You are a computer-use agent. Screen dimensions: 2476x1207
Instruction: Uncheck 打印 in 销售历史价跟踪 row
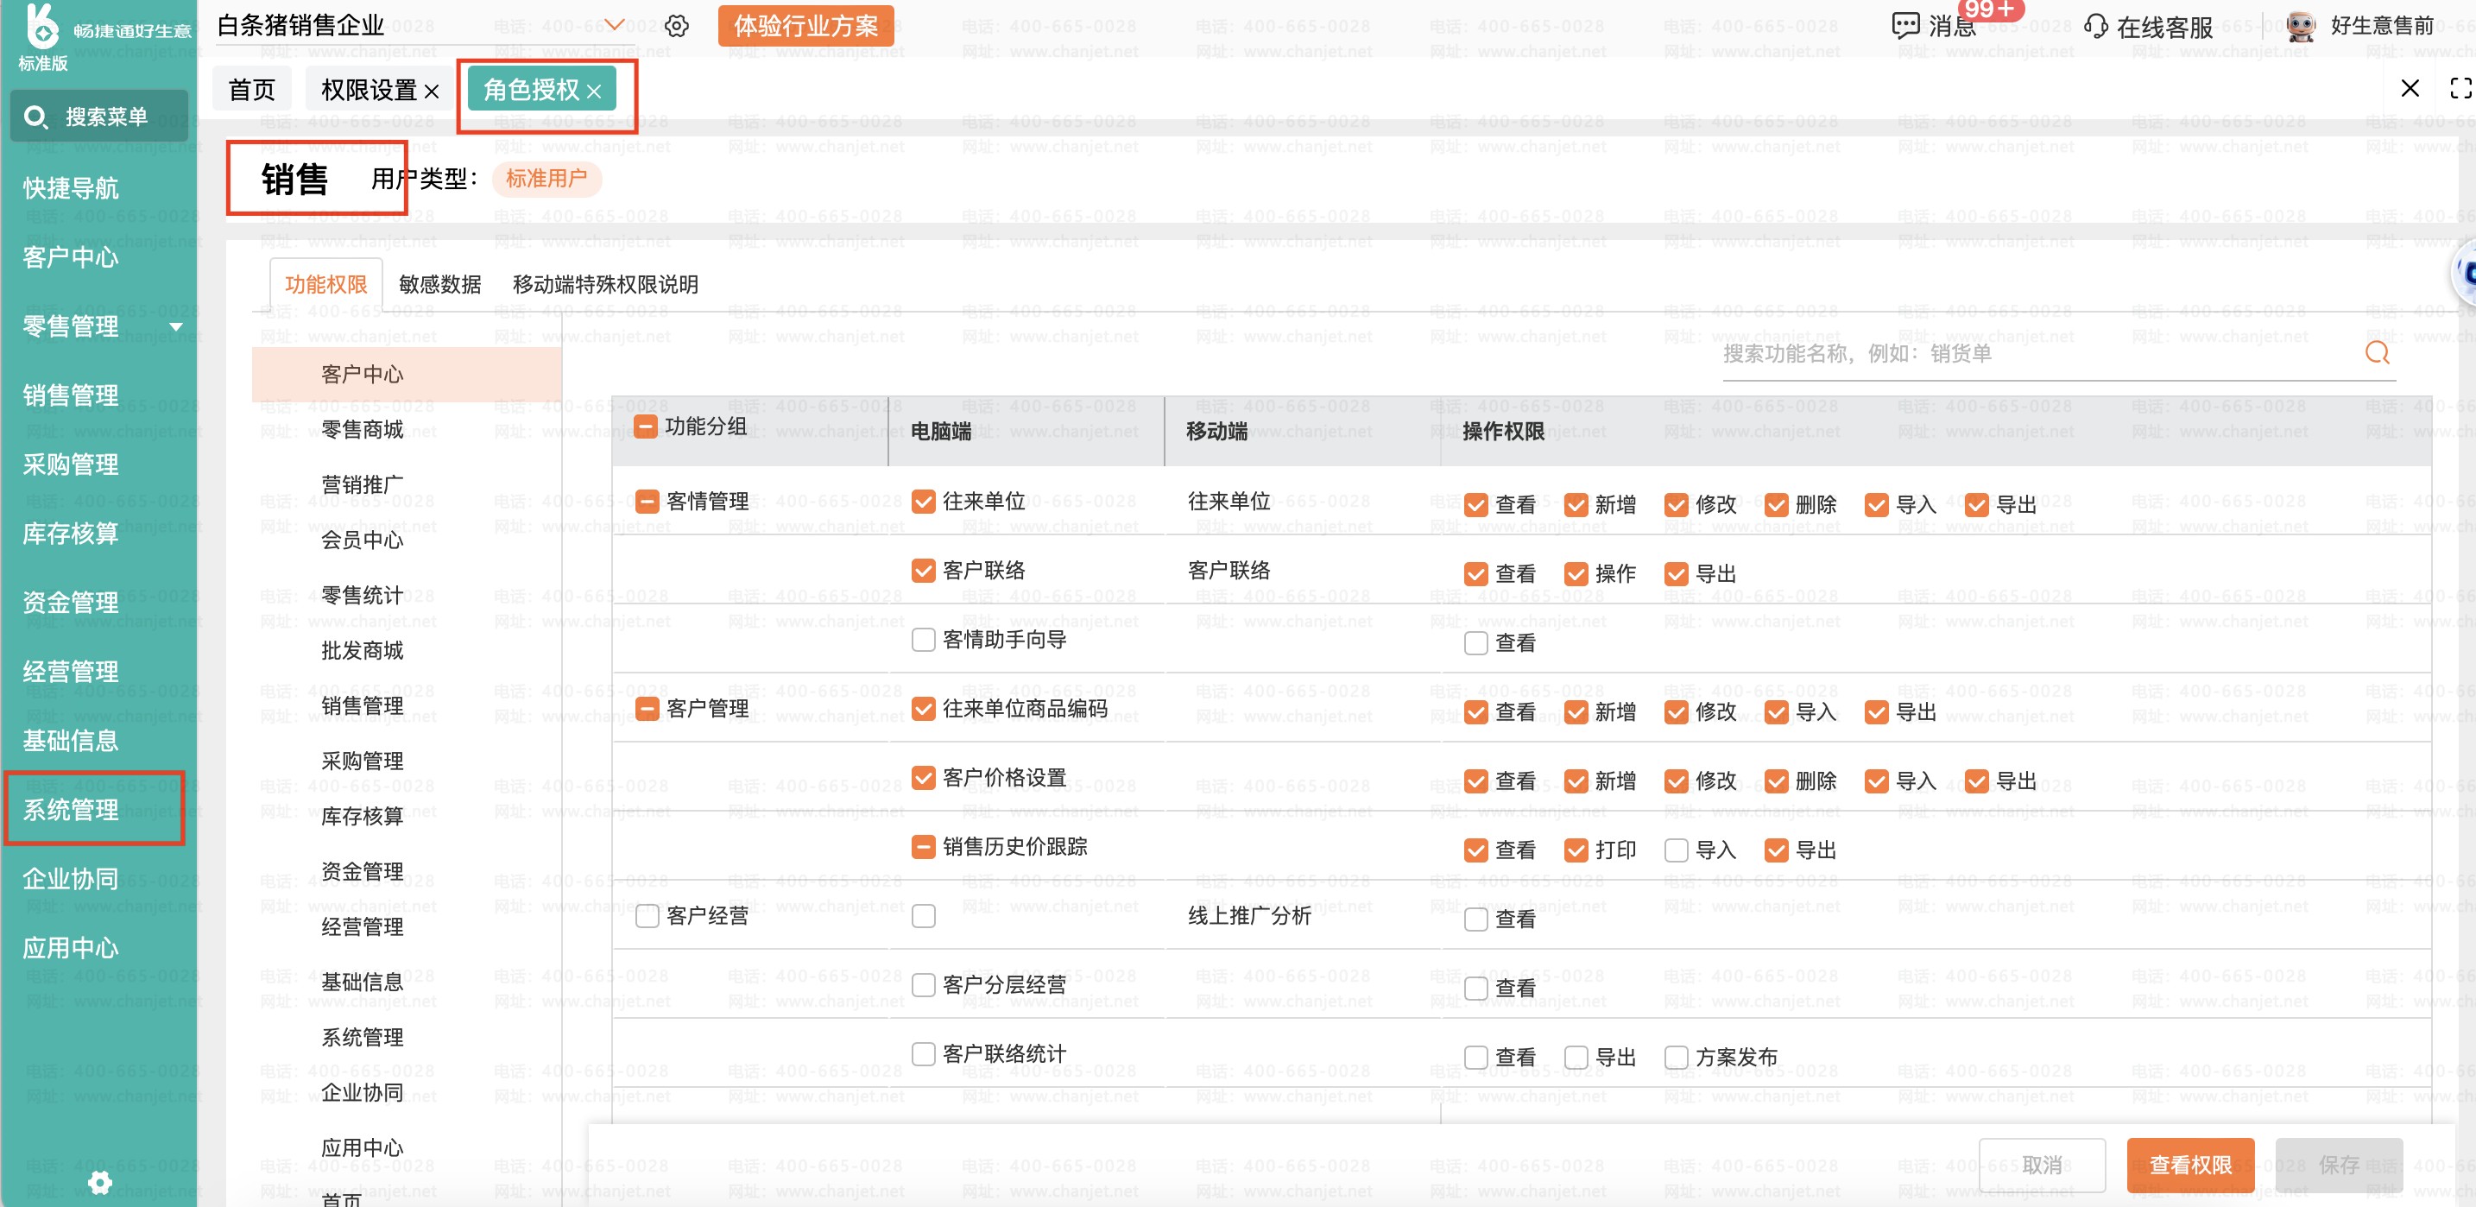[1576, 850]
